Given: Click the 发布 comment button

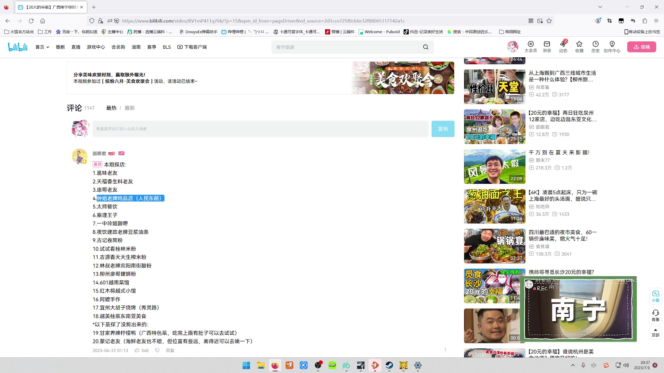Looking at the screenshot, I should coord(443,129).
